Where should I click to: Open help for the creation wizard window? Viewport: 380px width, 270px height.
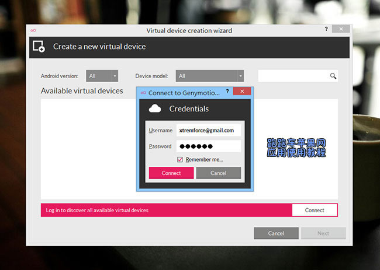point(326,29)
